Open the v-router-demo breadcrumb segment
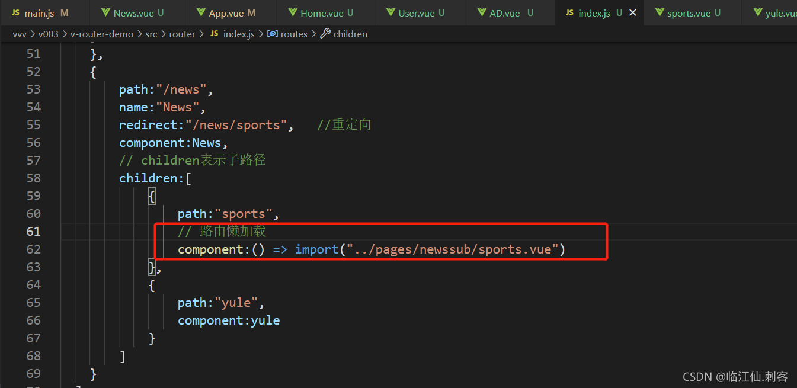 click(102, 34)
